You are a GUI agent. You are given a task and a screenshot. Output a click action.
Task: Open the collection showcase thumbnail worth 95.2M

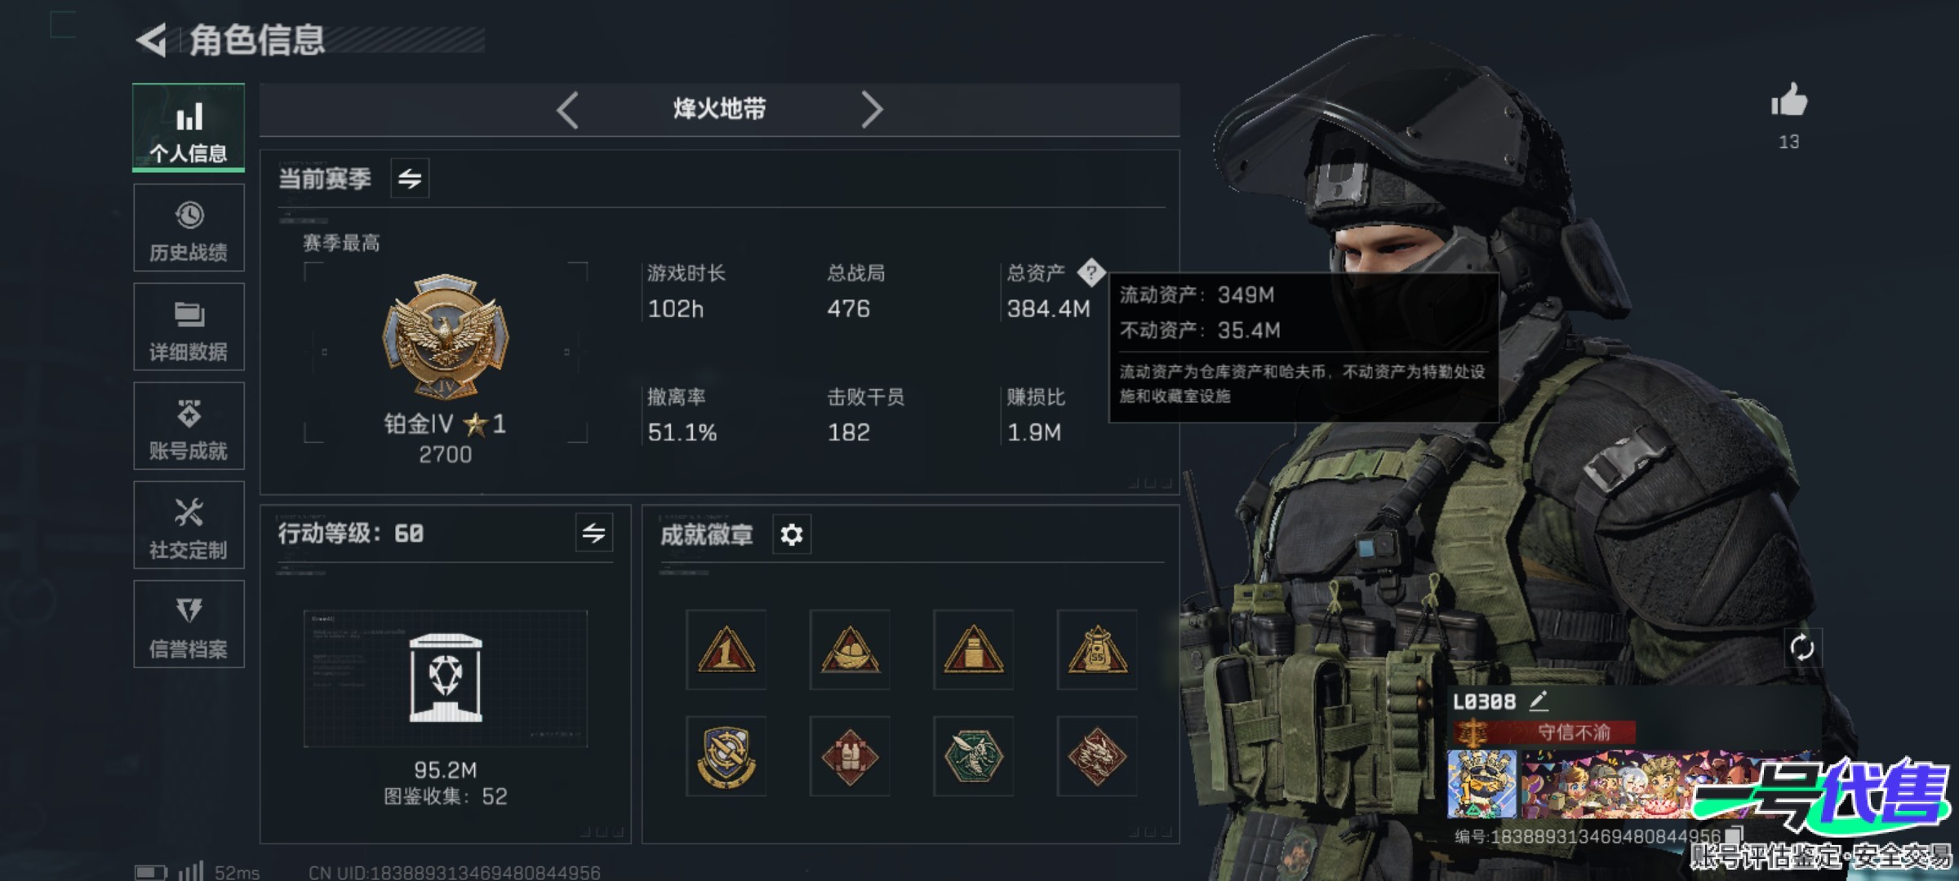tap(446, 679)
